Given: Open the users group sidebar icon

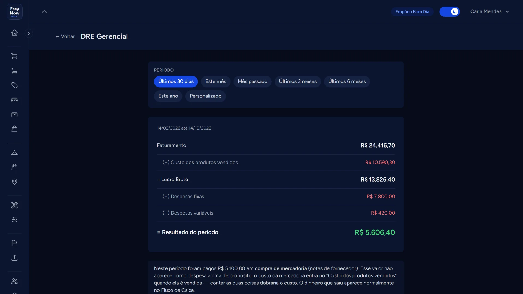Looking at the screenshot, I should (x=14, y=281).
